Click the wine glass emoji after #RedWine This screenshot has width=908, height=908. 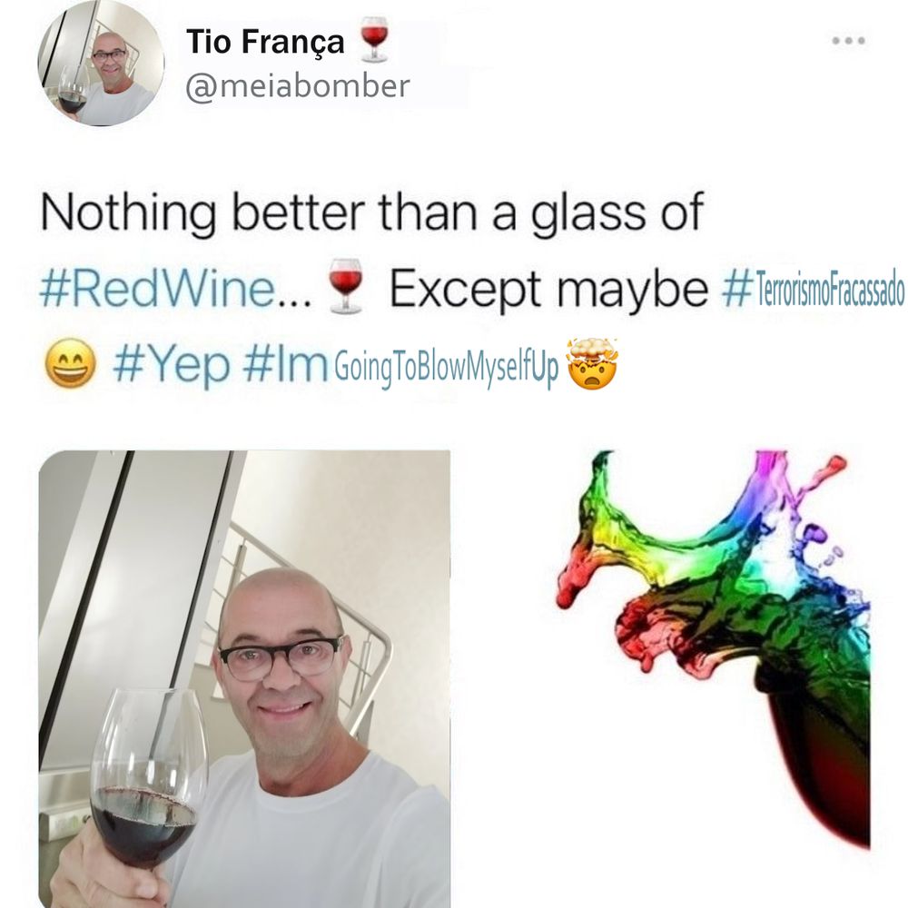tap(345, 287)
